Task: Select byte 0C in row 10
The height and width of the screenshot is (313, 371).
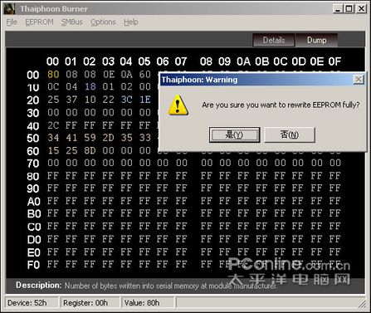Action: [x=53, y=86]
